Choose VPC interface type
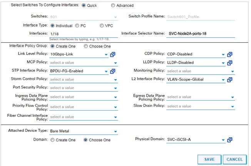Viewport: 251px width, 166px height. (x=102, y=26)
